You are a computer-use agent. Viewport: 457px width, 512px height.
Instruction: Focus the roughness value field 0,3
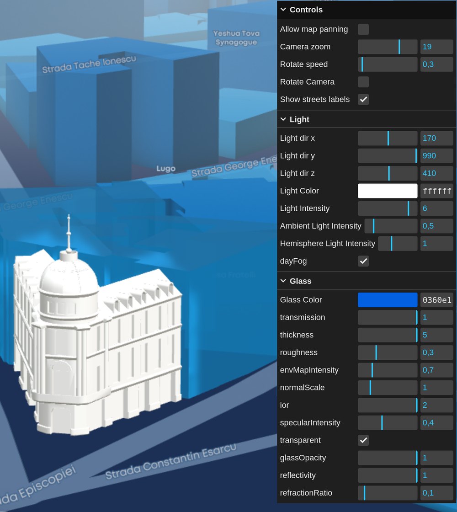(437, 352)
